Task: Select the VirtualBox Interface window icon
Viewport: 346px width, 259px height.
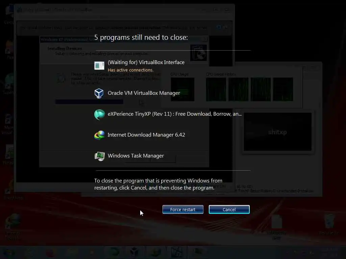Action: pyautogui.click(x=99, y=66)
